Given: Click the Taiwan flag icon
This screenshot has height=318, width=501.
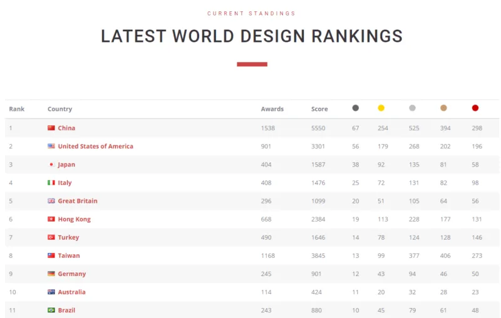Looking at the screenshot, I should (x=51, y=255).
